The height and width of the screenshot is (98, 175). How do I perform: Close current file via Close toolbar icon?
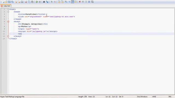tap(16, 2)
